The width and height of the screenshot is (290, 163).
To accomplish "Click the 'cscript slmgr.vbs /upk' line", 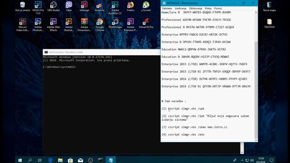I will point(186,109).
